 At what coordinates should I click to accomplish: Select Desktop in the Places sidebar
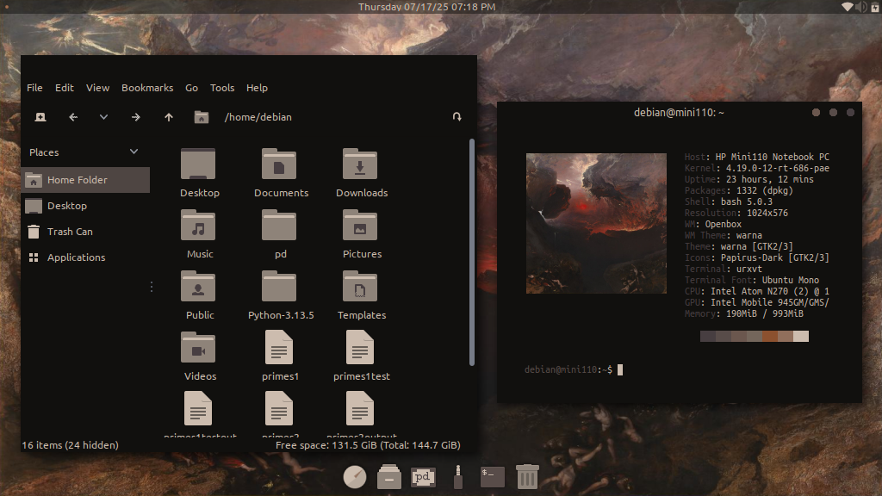[85, 206]
